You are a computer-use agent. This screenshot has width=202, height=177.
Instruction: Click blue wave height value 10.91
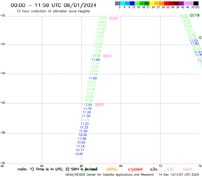tap(79, 154)
